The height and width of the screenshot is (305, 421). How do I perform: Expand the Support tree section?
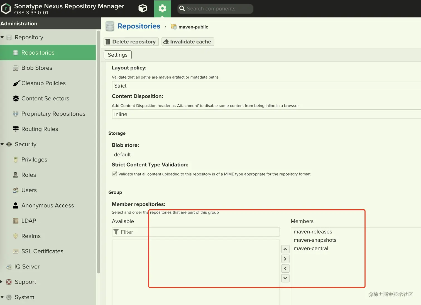(1, 282)
